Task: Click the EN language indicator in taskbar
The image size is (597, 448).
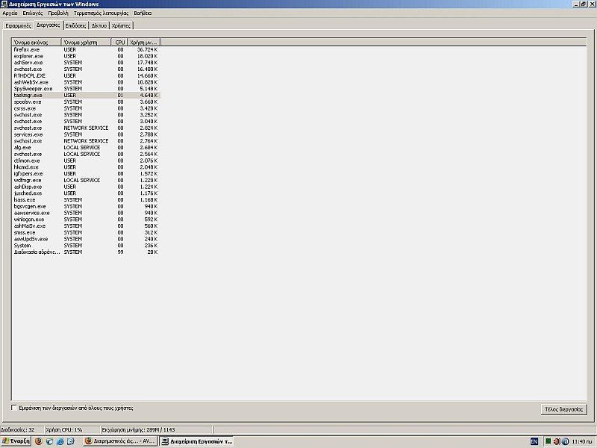Action: coord(534,441)
